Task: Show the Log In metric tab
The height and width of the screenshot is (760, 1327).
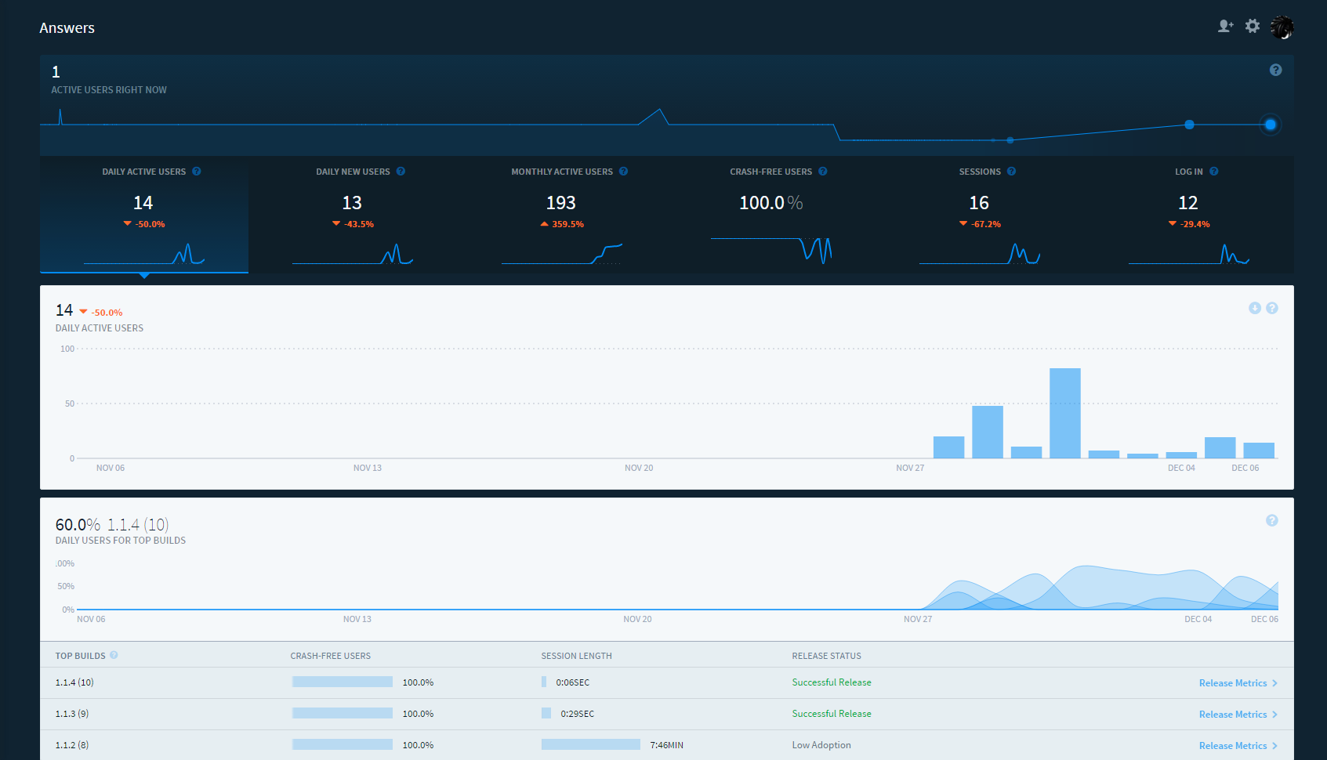Action: point(1188,215)
